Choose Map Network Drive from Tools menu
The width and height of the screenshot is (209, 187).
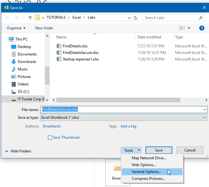click(152, 158)
